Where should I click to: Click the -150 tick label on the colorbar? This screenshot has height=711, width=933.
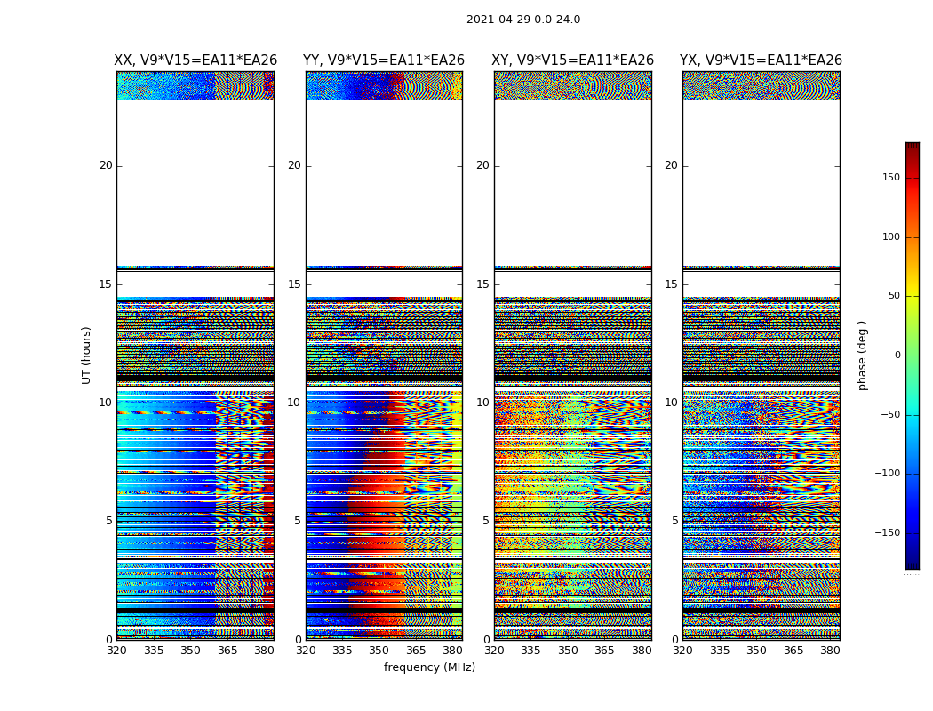click(886, 533)
